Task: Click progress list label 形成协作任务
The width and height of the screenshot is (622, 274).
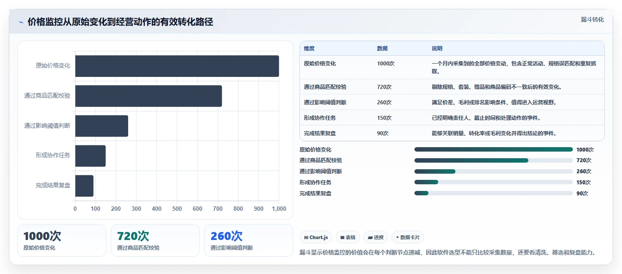Action: pos(315,183)
